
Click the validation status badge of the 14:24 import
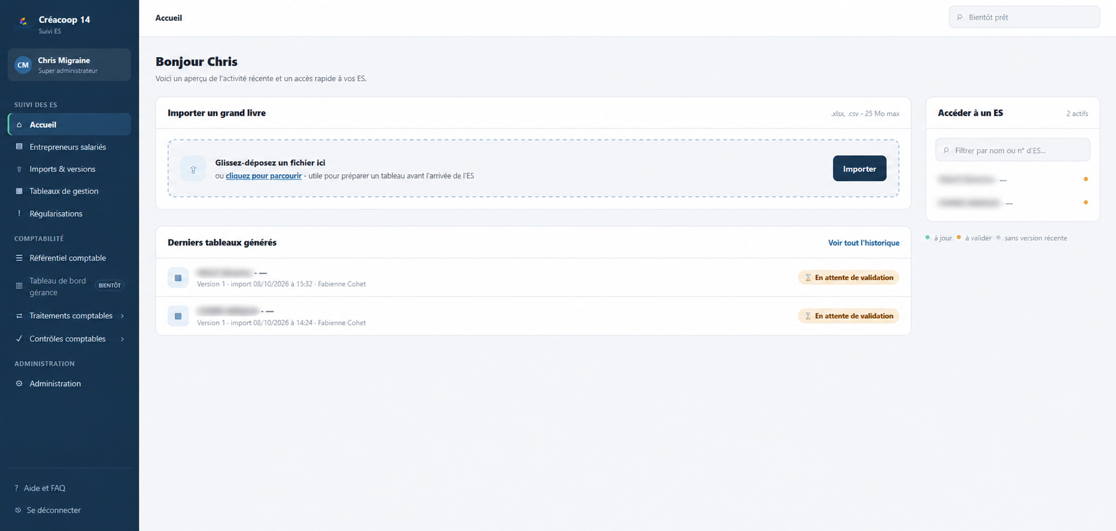click(x=848, y=316)
